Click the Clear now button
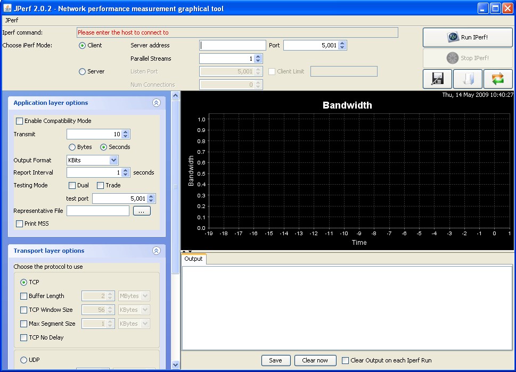The height and width of the screenshot is (372, 516). 315,360
